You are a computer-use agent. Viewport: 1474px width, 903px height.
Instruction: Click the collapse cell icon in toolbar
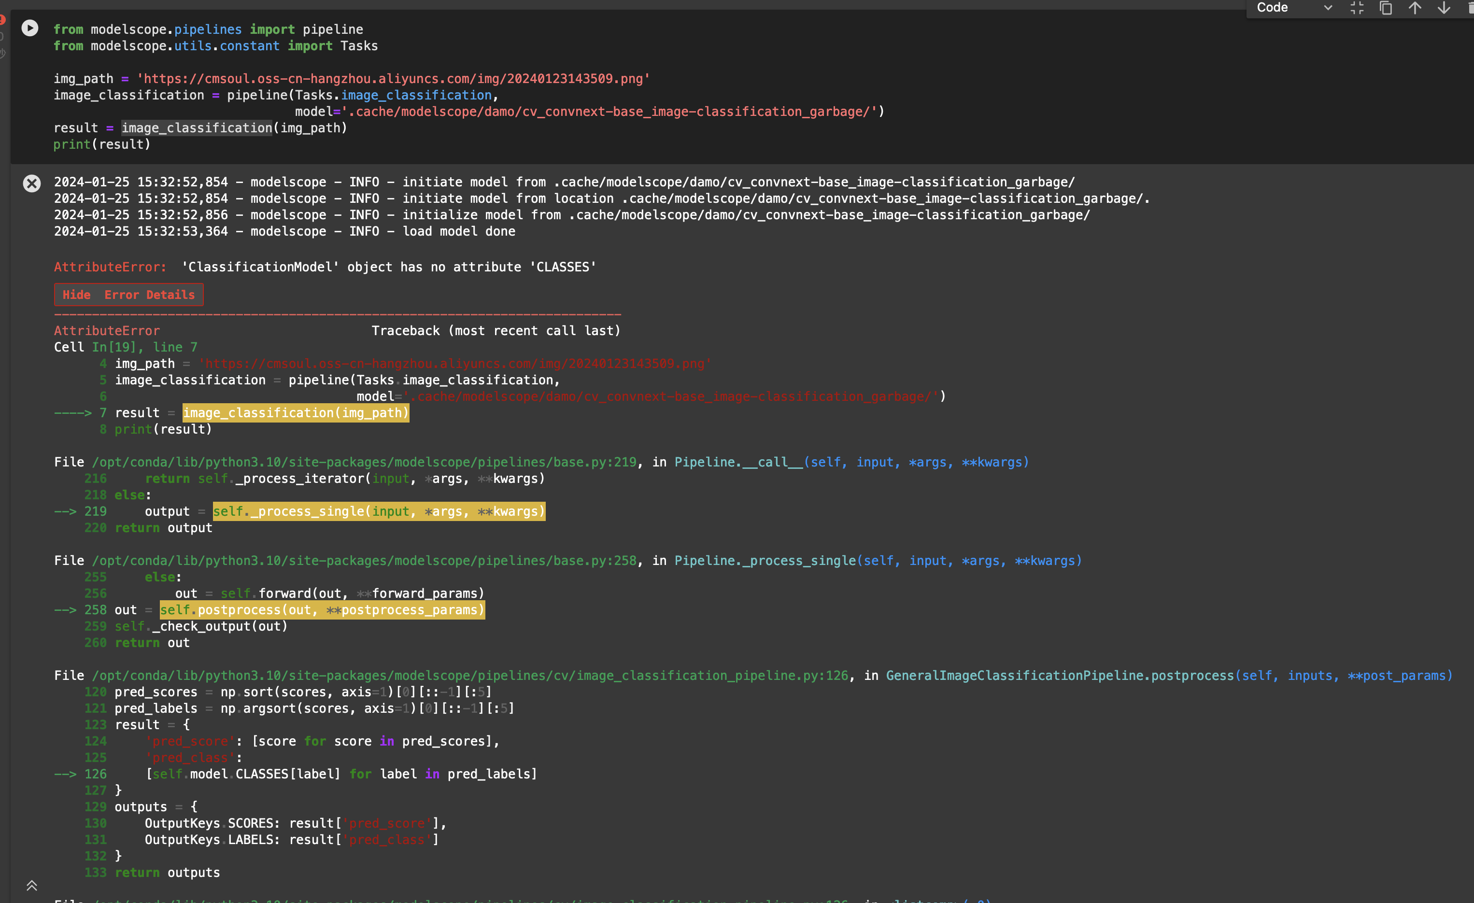1357,8
